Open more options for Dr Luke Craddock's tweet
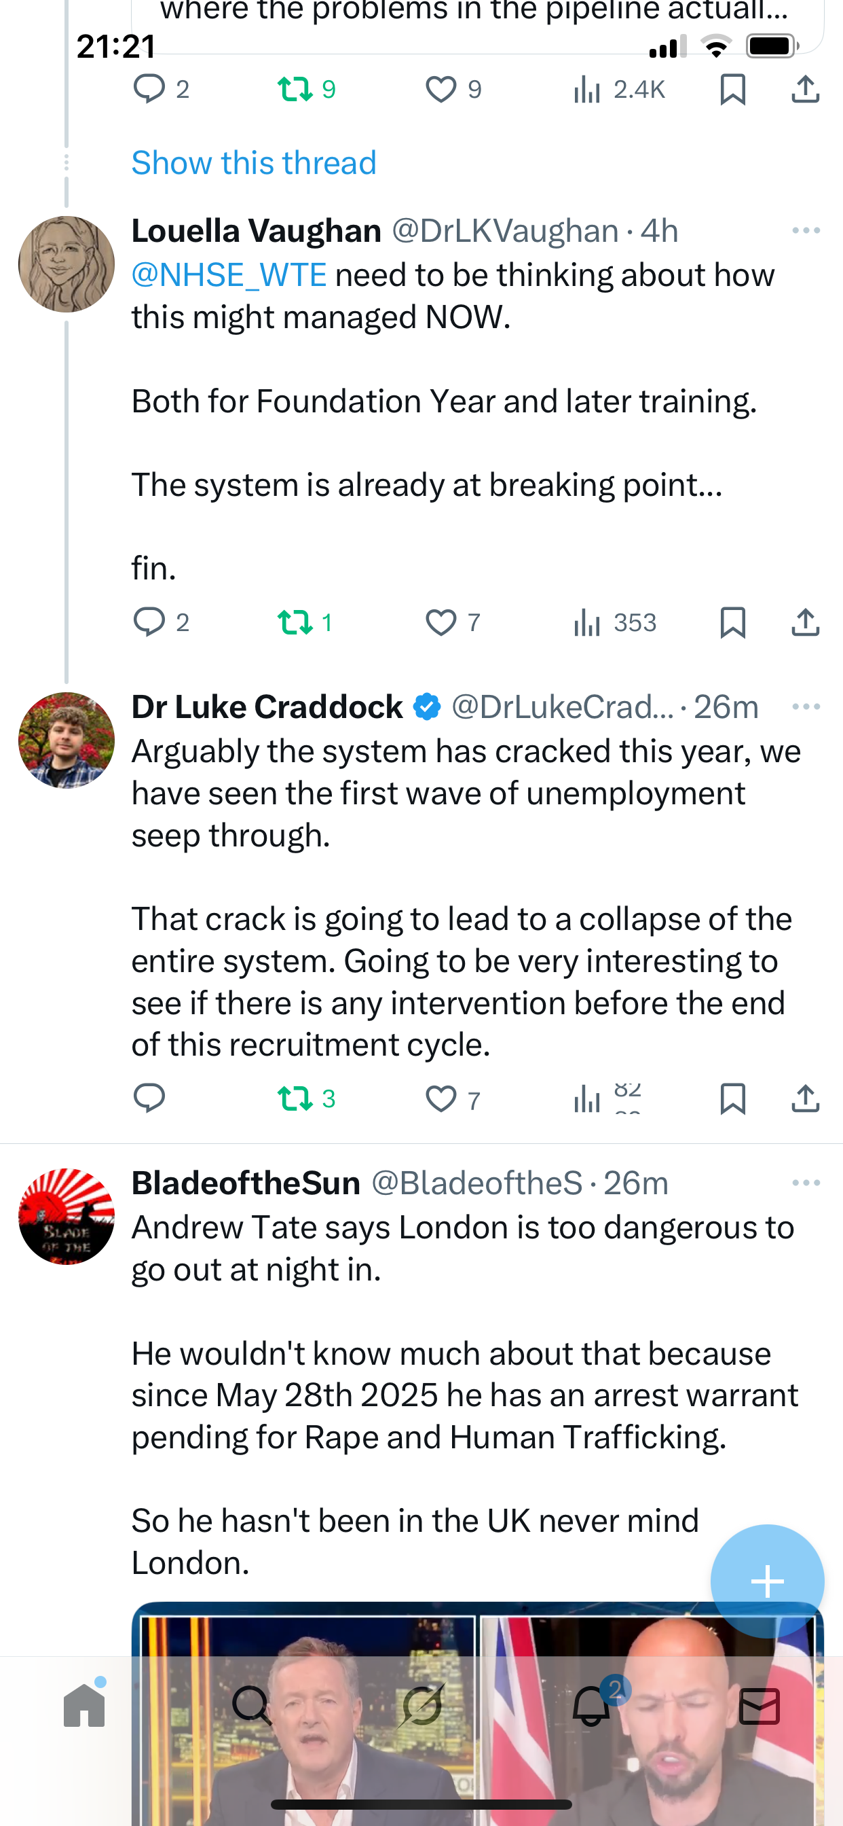The height and width of the screenshot is (1826, 843). 806,706
